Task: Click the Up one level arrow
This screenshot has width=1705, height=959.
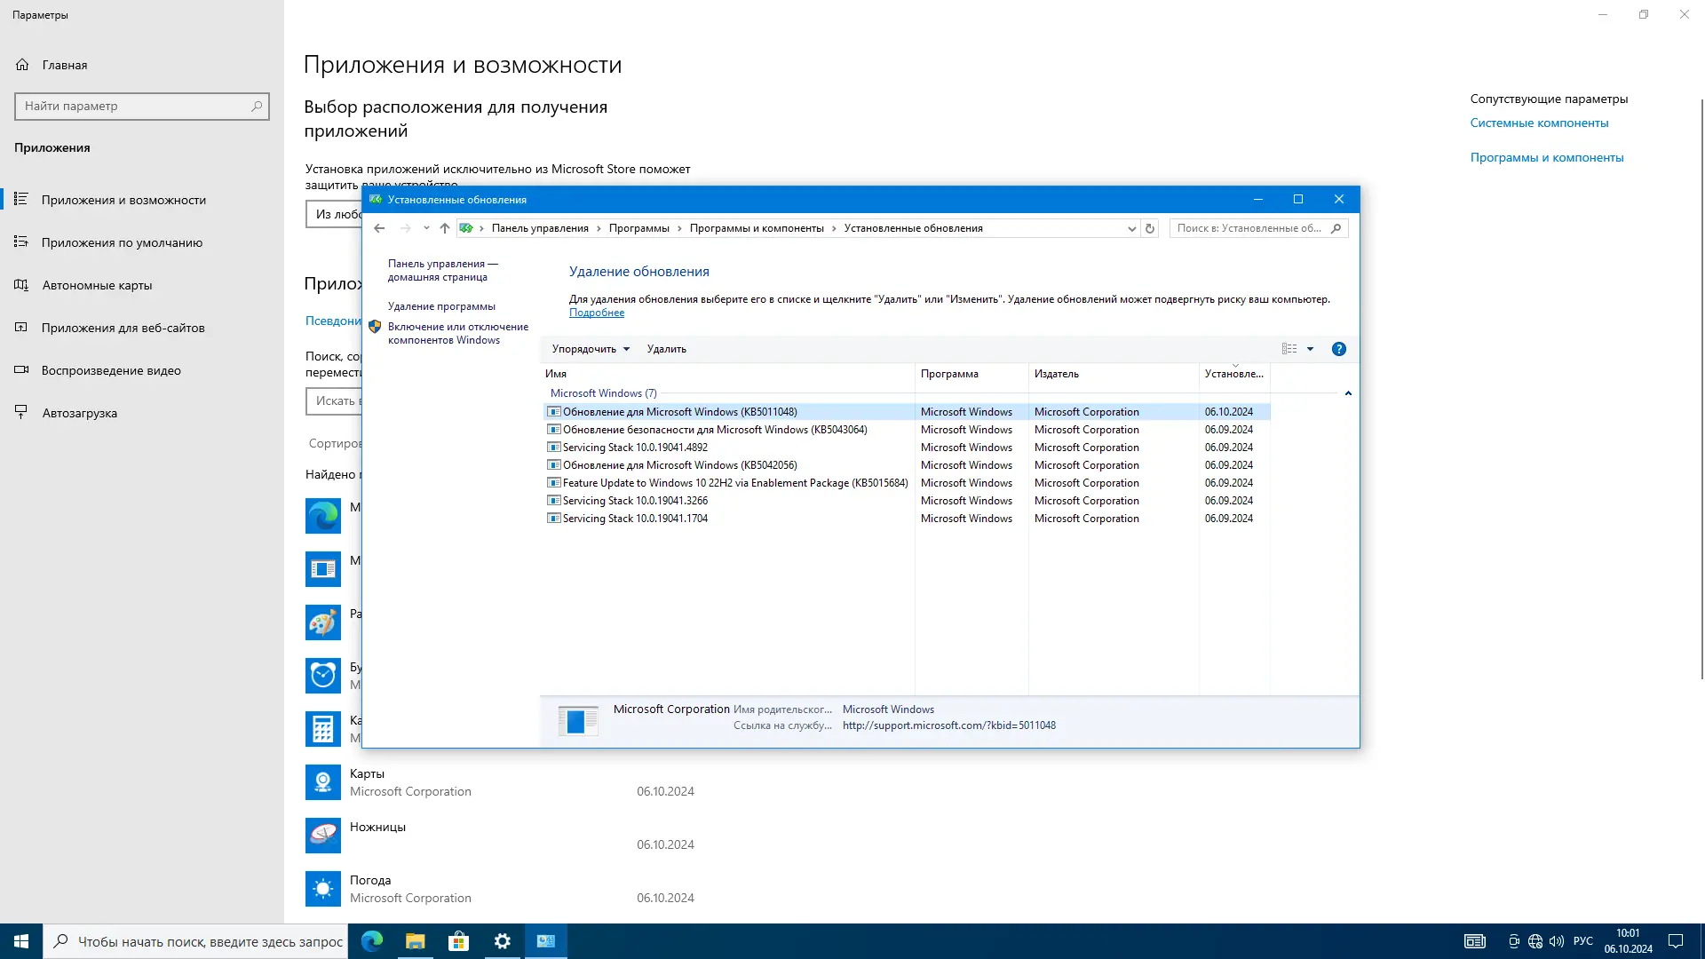Action: click(445, 228)
